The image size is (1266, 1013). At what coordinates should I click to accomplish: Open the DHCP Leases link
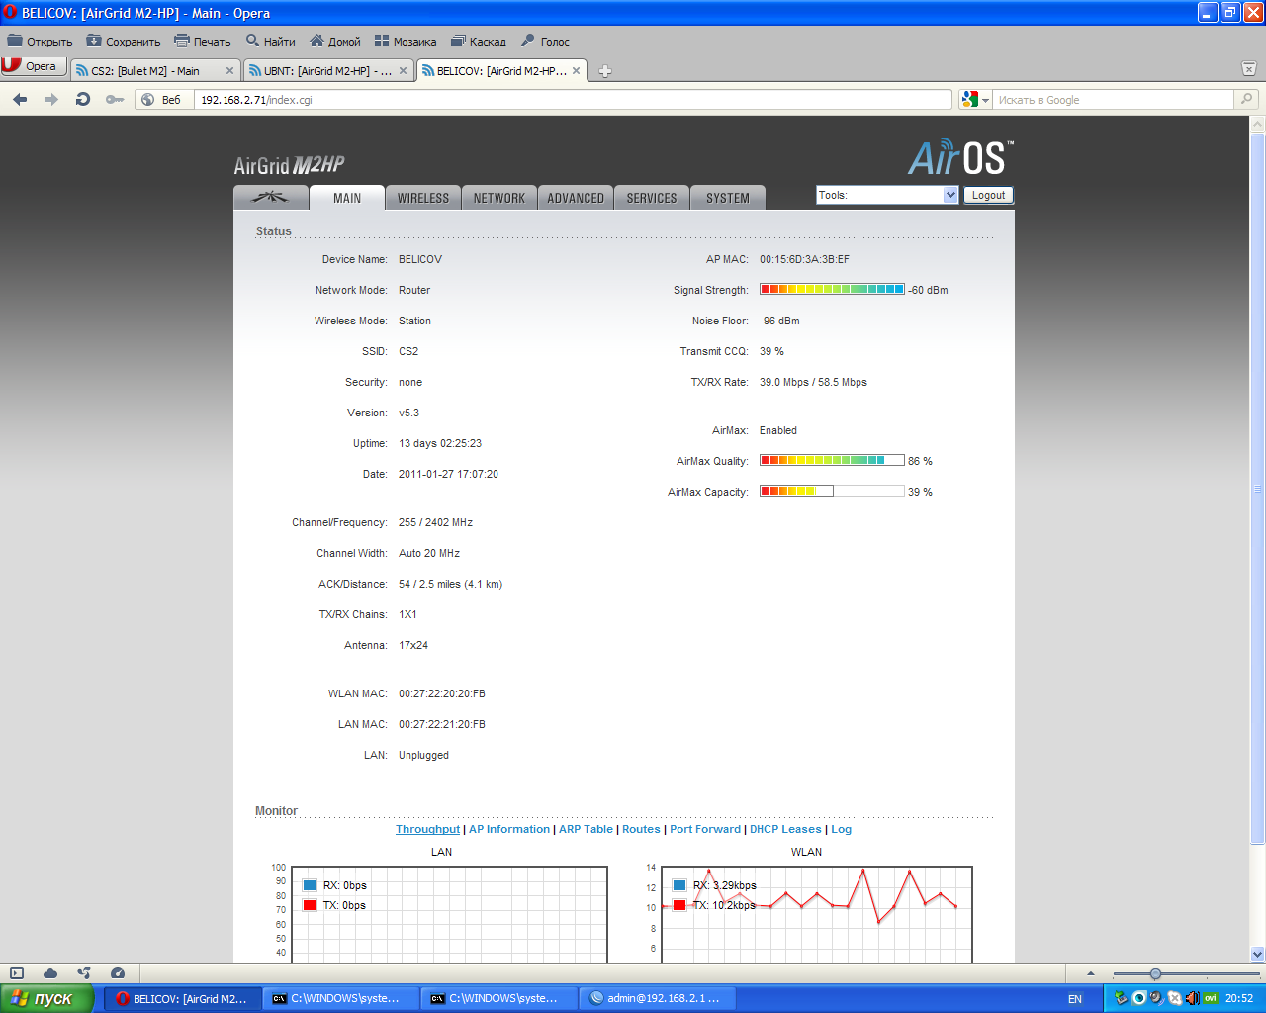(x=785, y=829)
